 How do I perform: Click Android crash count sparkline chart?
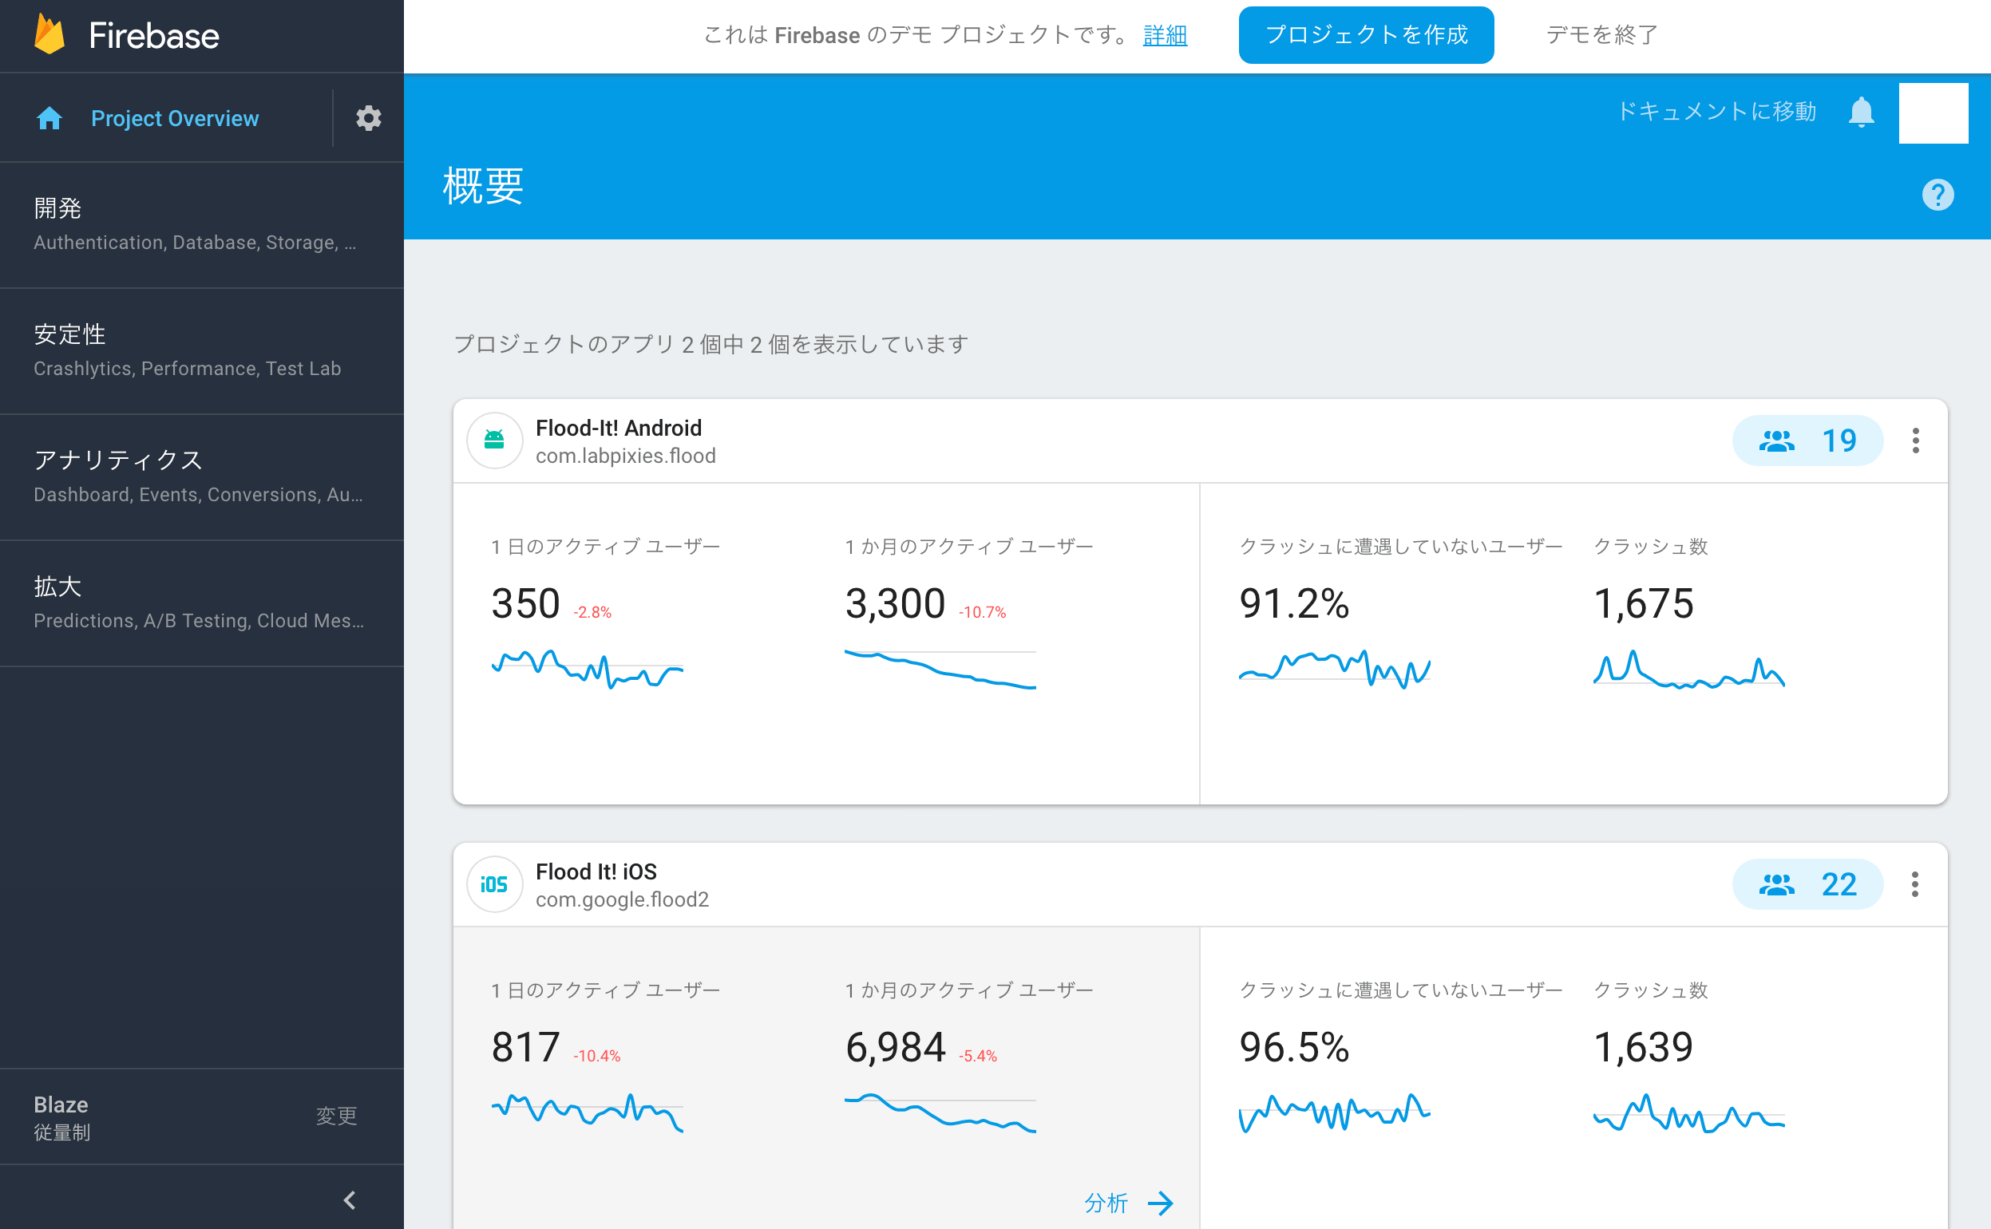pos(1688,669)
